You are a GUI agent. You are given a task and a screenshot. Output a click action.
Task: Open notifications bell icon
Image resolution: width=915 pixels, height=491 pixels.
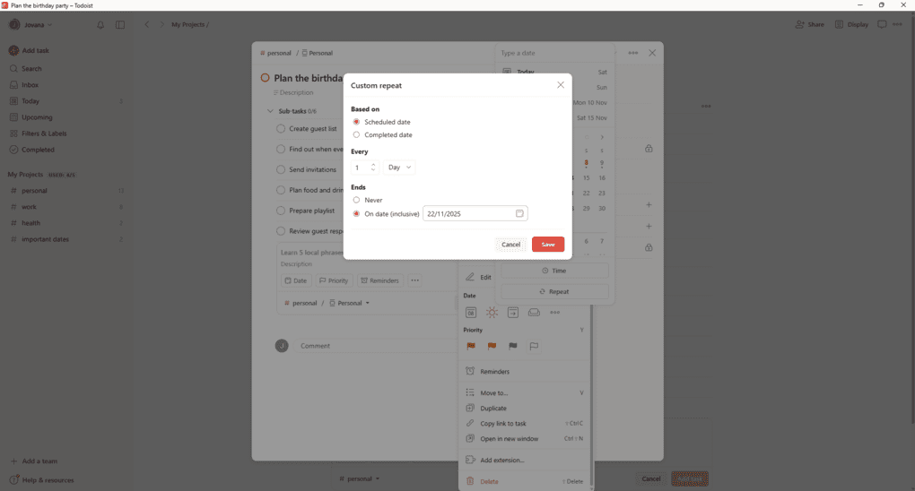100,24
